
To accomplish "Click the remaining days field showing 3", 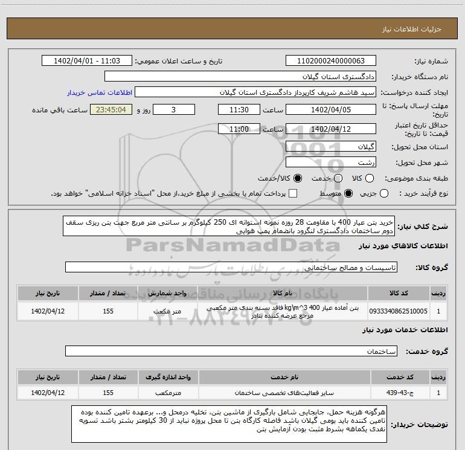I will pyautogui.click(x=174, y=109).
